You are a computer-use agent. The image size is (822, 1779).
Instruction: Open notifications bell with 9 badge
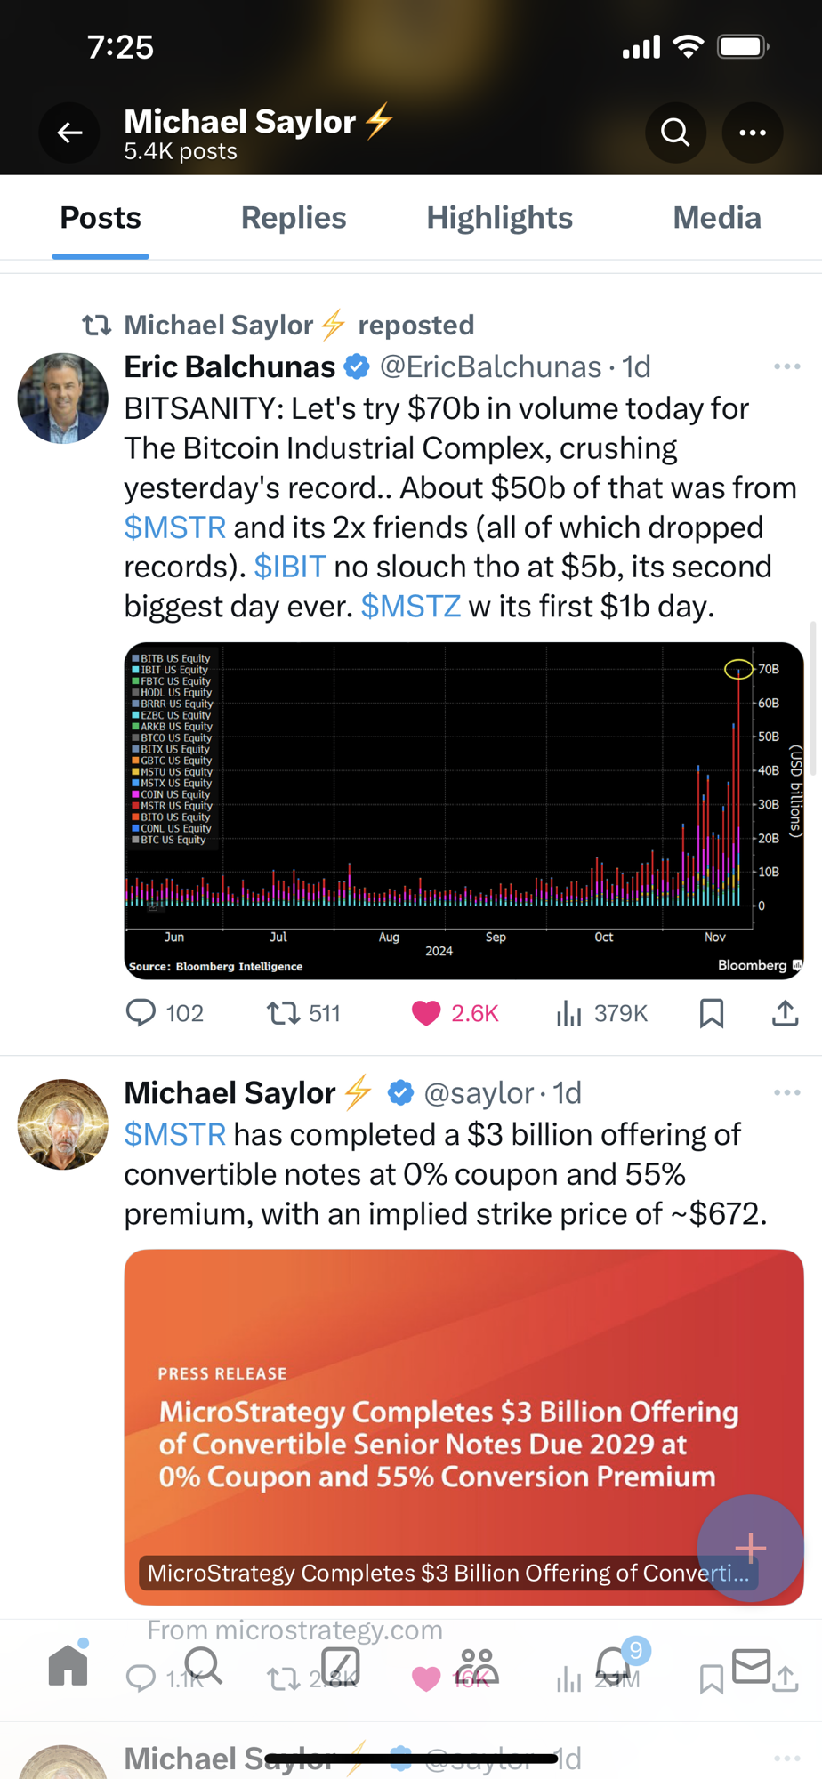614,1665
